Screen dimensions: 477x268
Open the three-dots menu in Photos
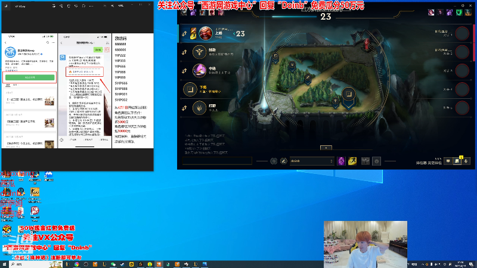pyautogui.click(x=91, y=6)
